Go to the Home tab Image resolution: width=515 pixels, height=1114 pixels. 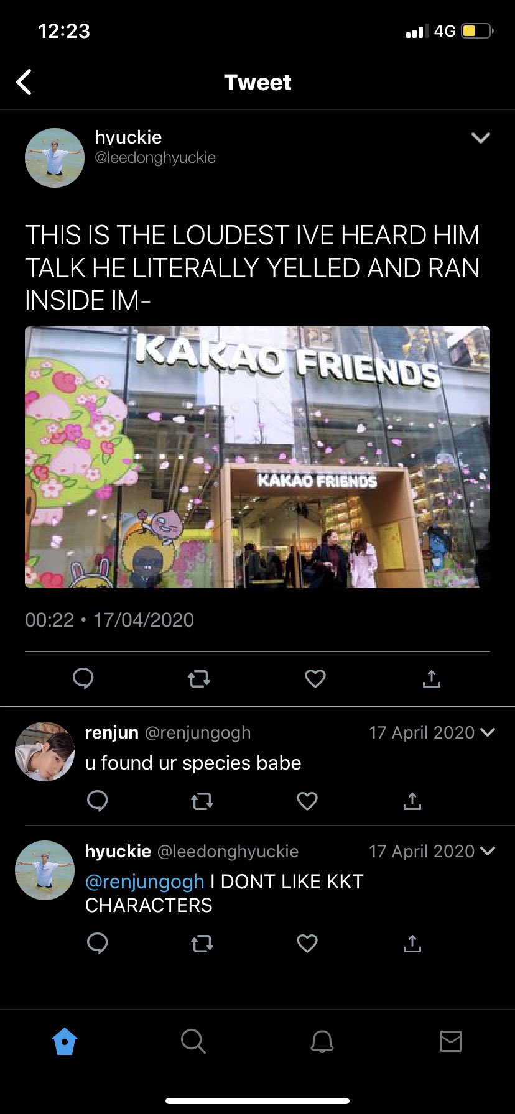(65, 1041)
